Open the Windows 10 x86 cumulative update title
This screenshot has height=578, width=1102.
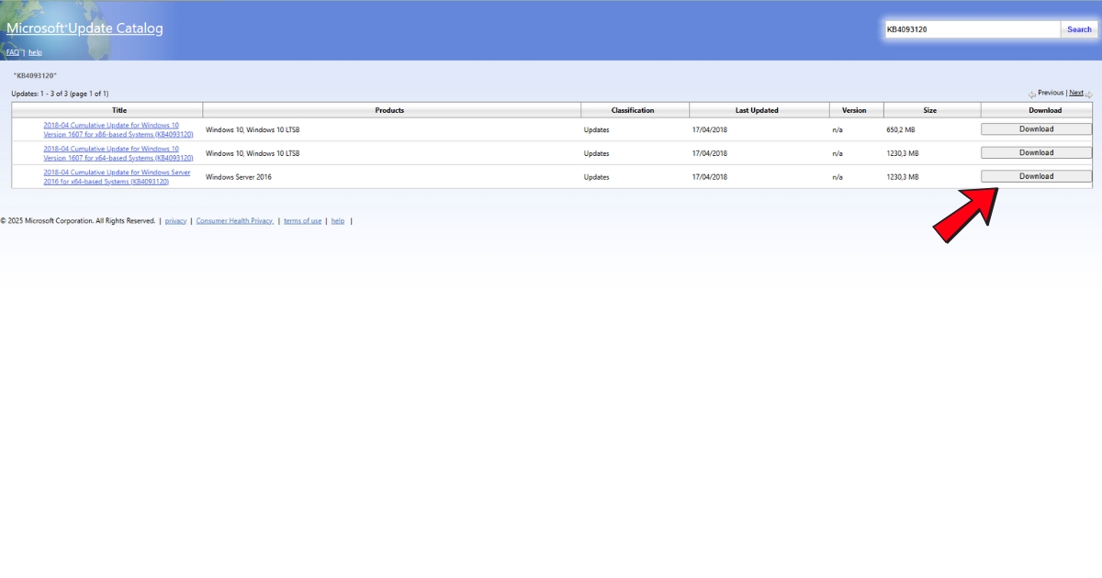pyautogui.click(x=118, y=129)
